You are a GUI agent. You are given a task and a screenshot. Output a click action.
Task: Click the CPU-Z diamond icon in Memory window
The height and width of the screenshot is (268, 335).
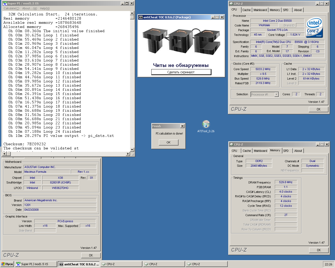pos(231,144)
